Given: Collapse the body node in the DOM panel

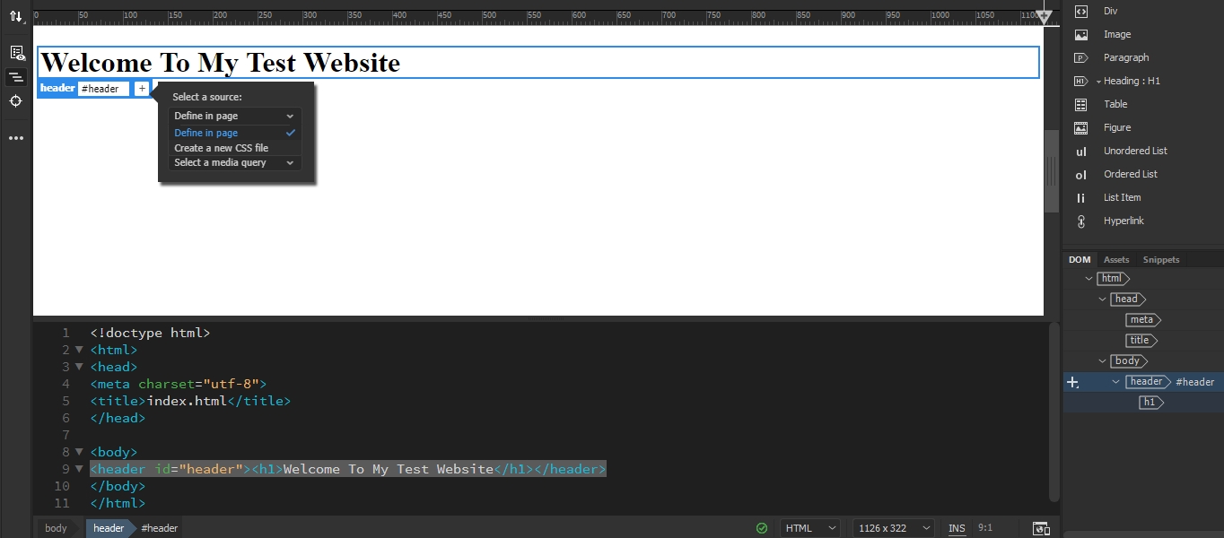Looking at the screenshot, I should [x=1104, y=360].
